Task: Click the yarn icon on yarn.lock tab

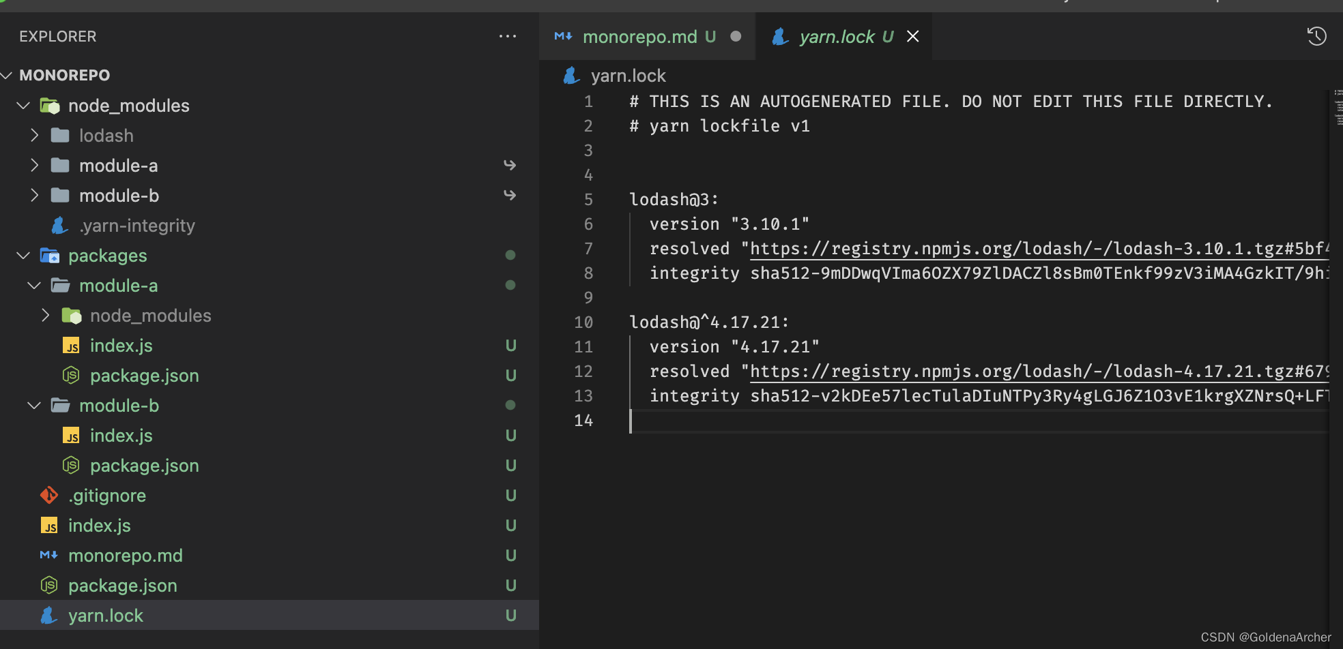Action: click(x=781, y=36)
